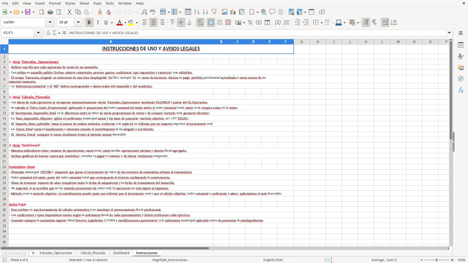Click Sort Descending icon
The height and width of the screenshot is (263, 468).
[x=206, y=12]
